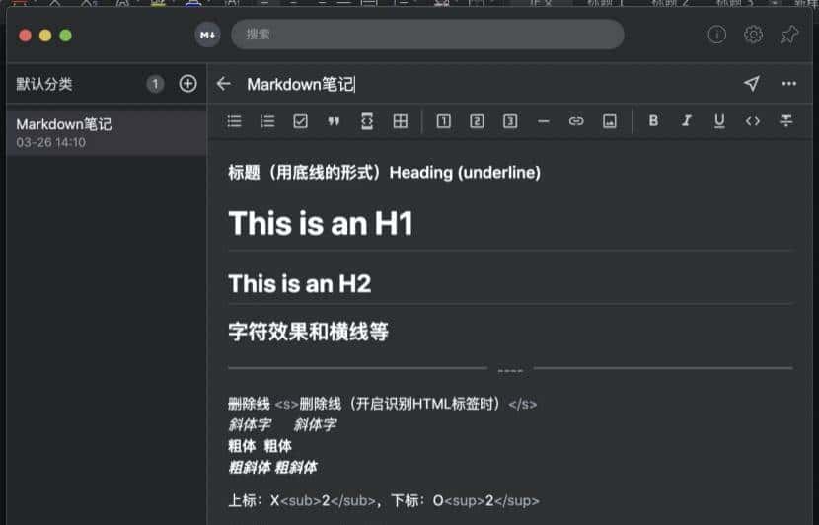The width and height of the screenshot is (819, 525).
Task: Pin the window with pushpin icon
Action: 789,35
